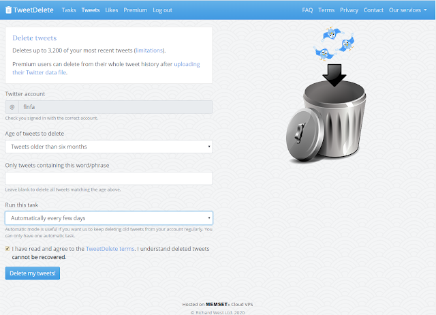Open the Tasks nav item

pyautogui.click(x=69, y=10)
